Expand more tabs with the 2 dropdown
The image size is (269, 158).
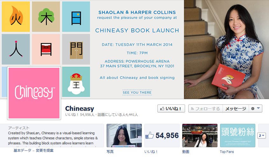point(261,136)
